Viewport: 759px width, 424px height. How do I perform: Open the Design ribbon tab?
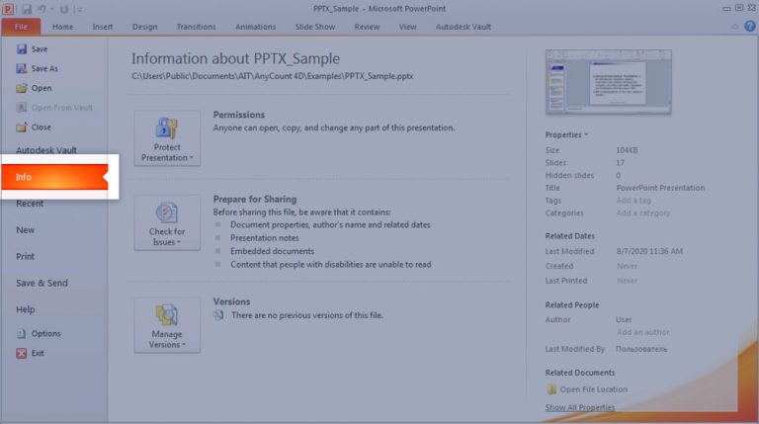pos(144,27)
